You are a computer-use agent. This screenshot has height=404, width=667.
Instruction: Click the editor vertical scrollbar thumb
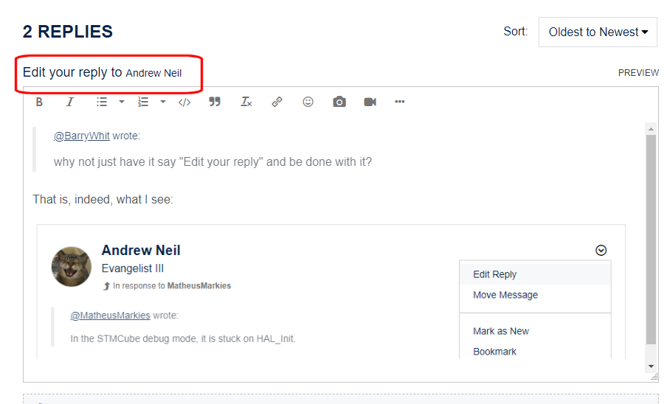(651, 240)
